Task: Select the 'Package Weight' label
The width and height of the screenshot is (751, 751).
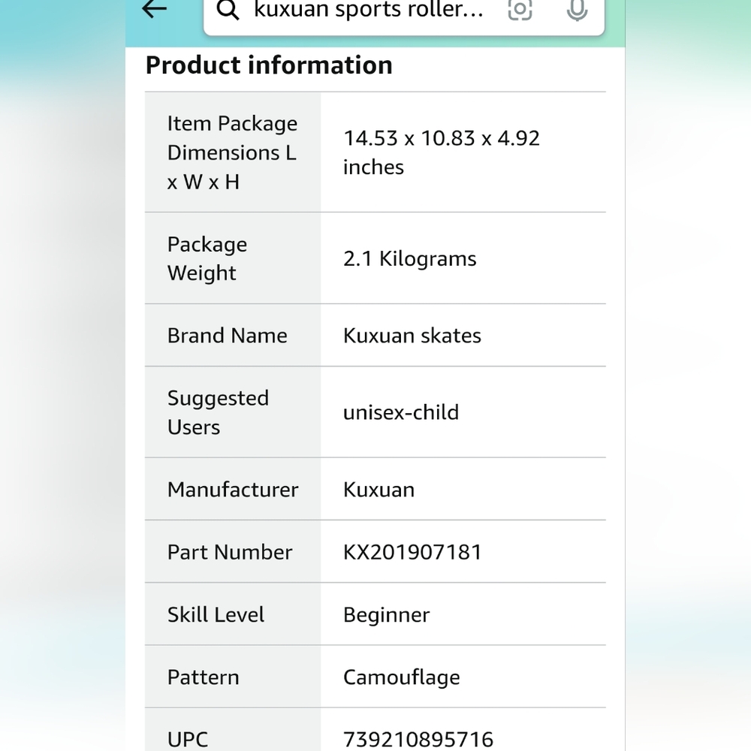Action: [207, 258]
